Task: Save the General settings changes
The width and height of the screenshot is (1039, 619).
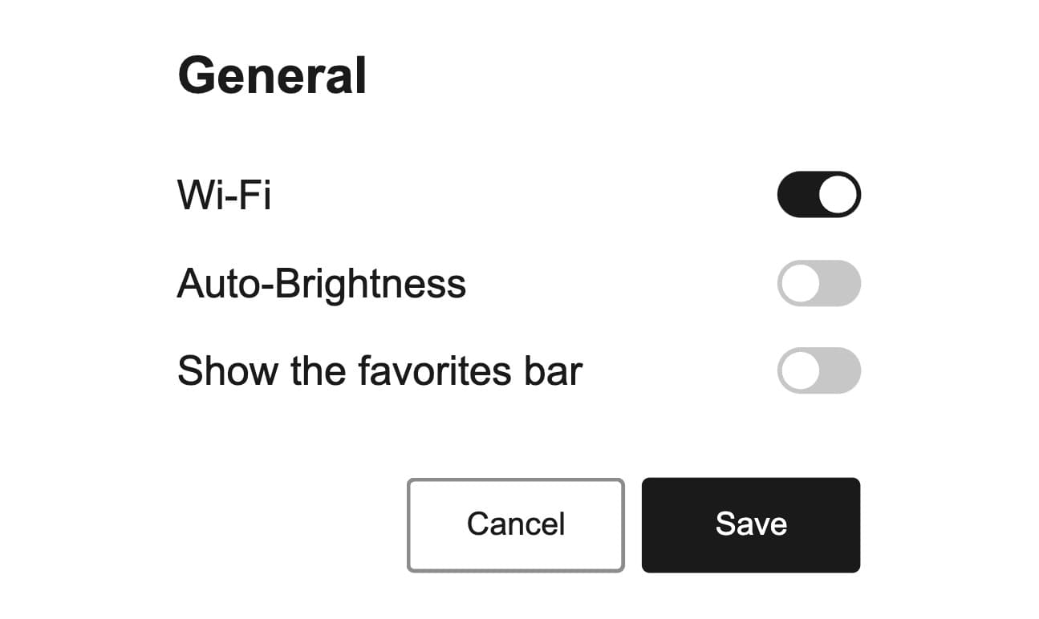Action: [x=750, y=524]
